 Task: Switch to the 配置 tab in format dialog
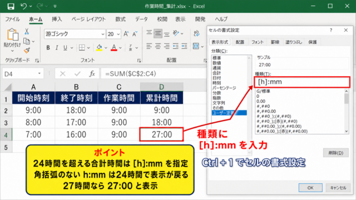[x=240, y=42]
